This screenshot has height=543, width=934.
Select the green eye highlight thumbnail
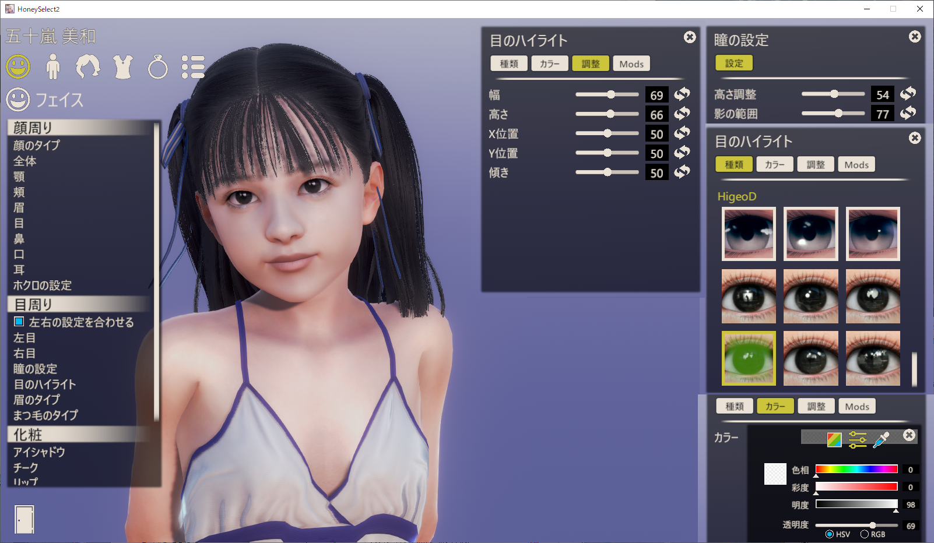749,358
